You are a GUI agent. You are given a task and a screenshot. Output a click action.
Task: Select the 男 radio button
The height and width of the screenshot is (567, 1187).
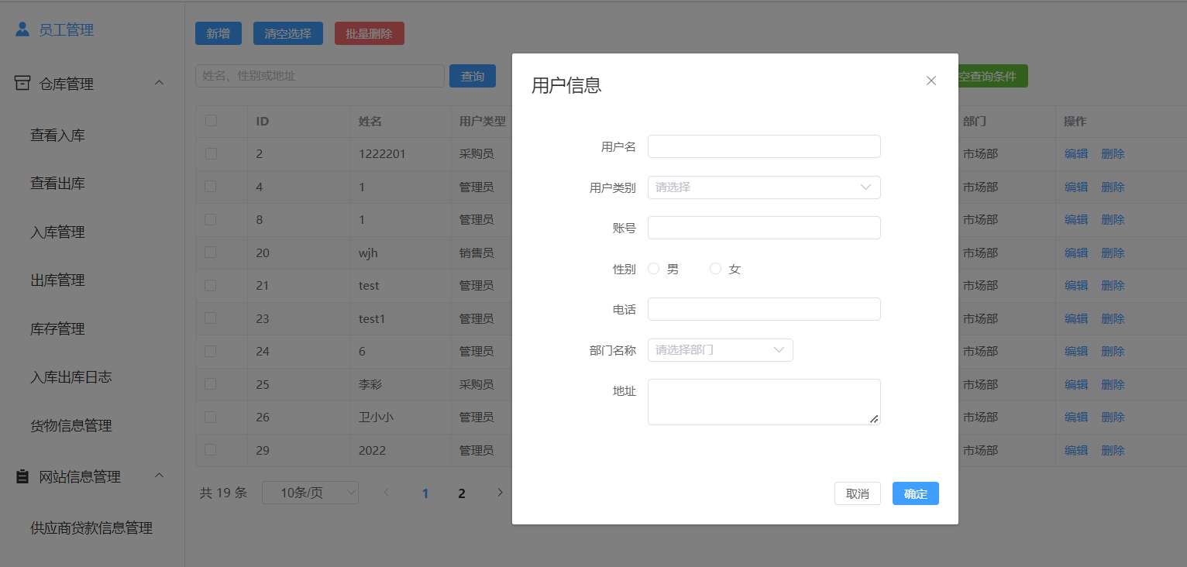pos(654,269)
